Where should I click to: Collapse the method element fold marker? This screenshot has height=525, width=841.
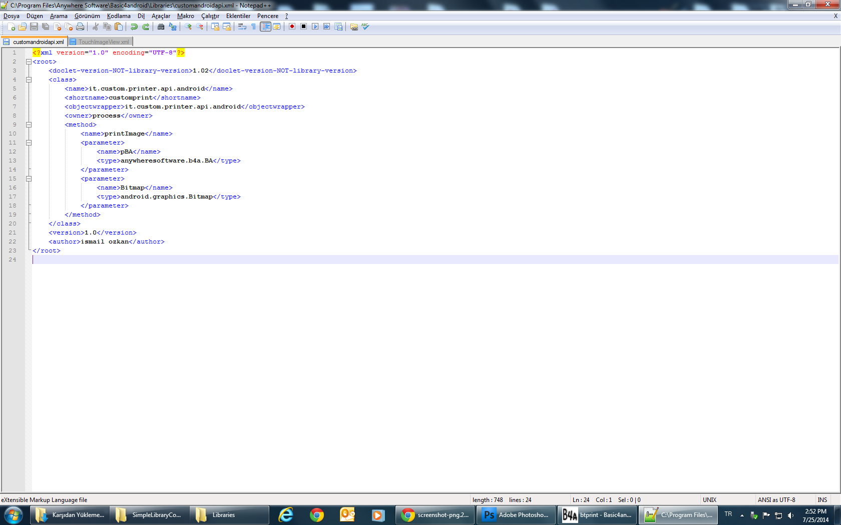click(29, 125)
